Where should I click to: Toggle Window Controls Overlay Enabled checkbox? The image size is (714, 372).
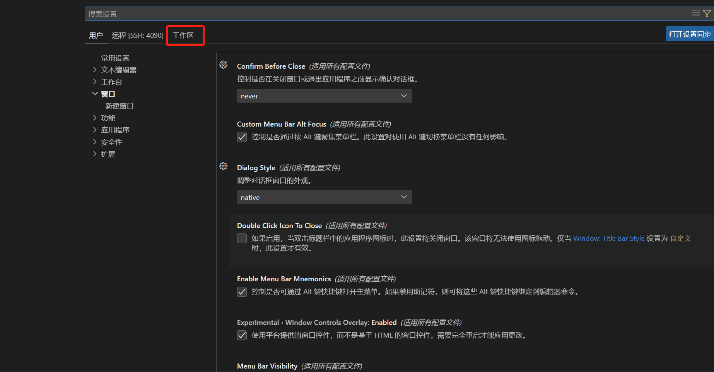(242, 335)
